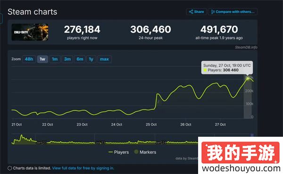Click the 491,670 all-time peak figure
This screenshot has height=174, width=283.
(x=219, y=29)
